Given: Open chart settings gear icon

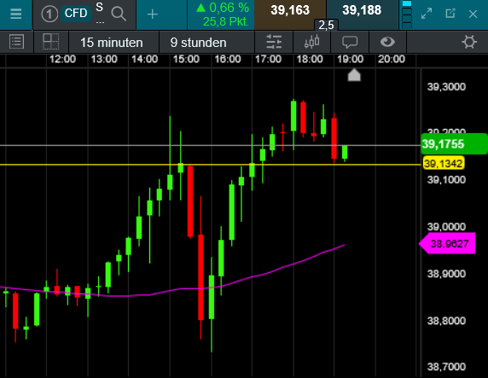Looking at the screenshot, I should pos(469,42).
